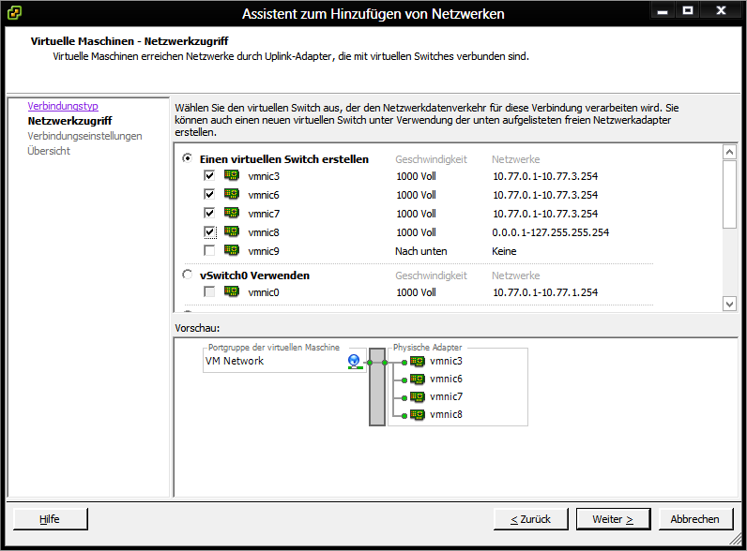The height and width of the screenshot is (551, 747).
Task: Click the vmnic3 network adapter icon in list
Action: pyautogui.click(x=232, y=175)
